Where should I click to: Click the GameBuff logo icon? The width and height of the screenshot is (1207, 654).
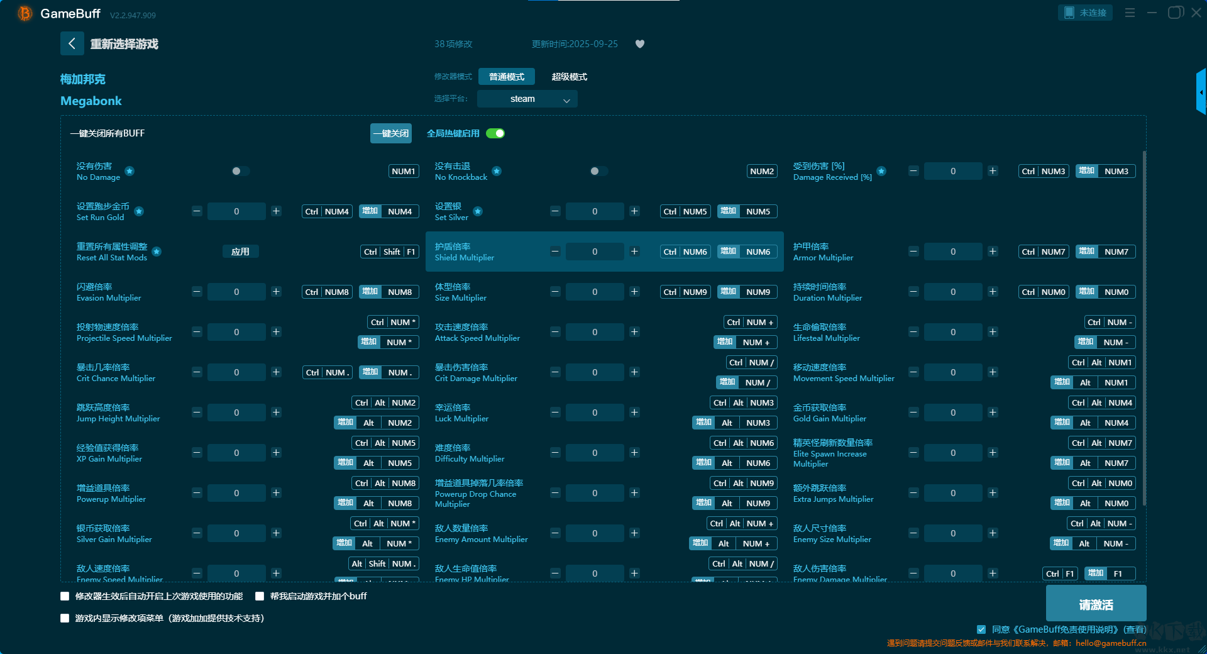[x=25, y=13]
